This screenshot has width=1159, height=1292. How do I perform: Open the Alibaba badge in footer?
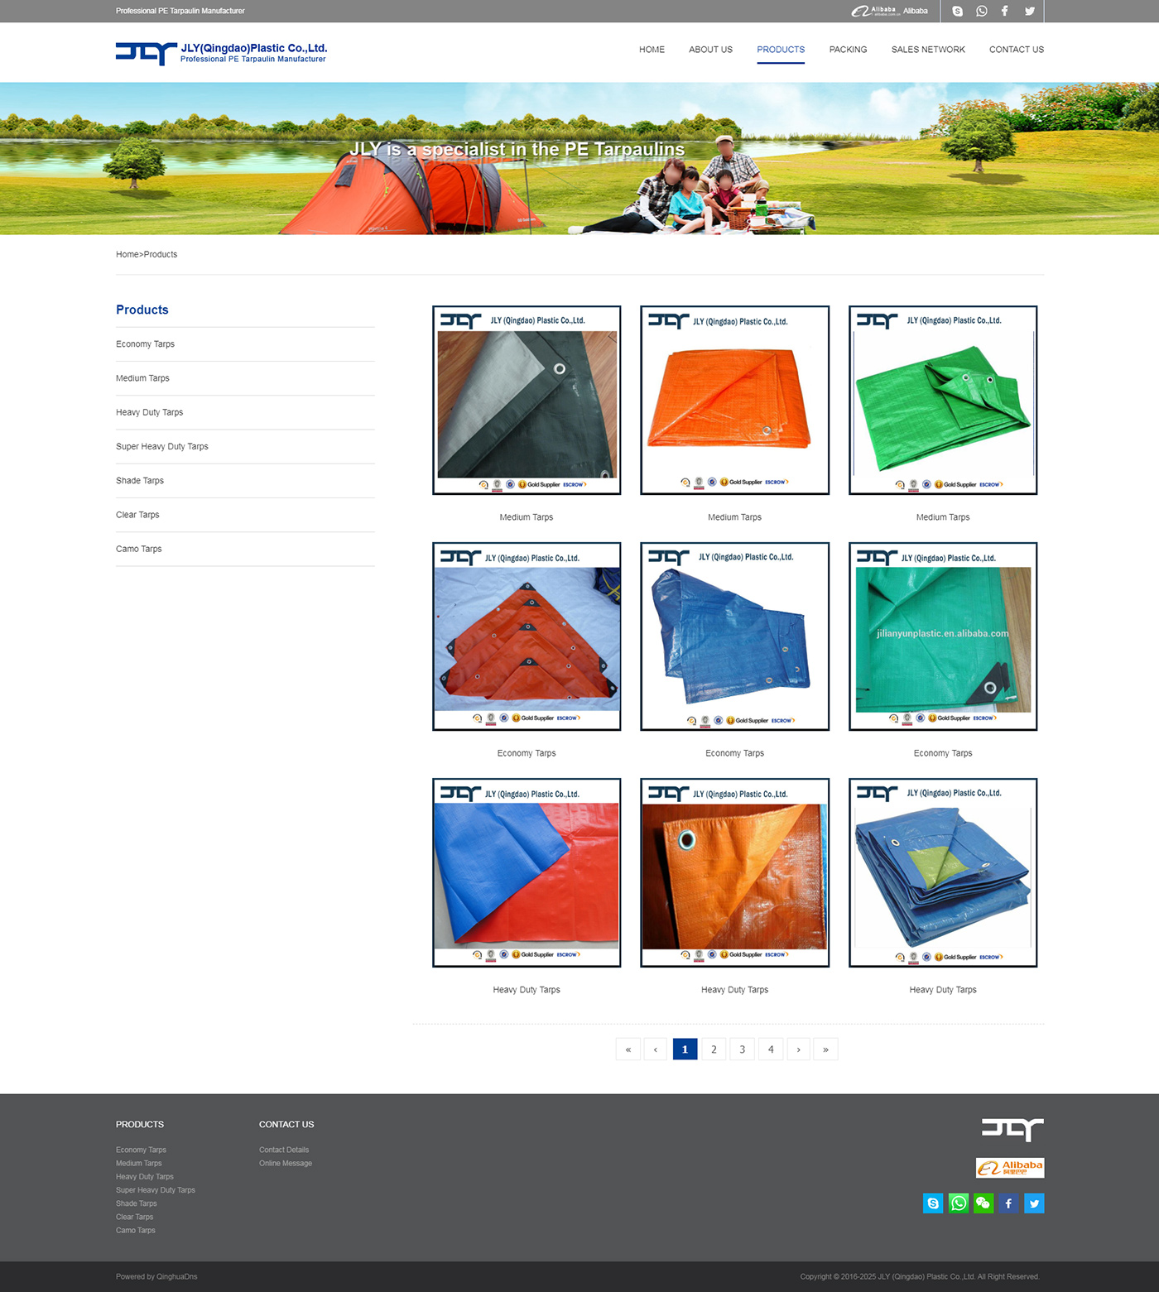point(1009,1168)
